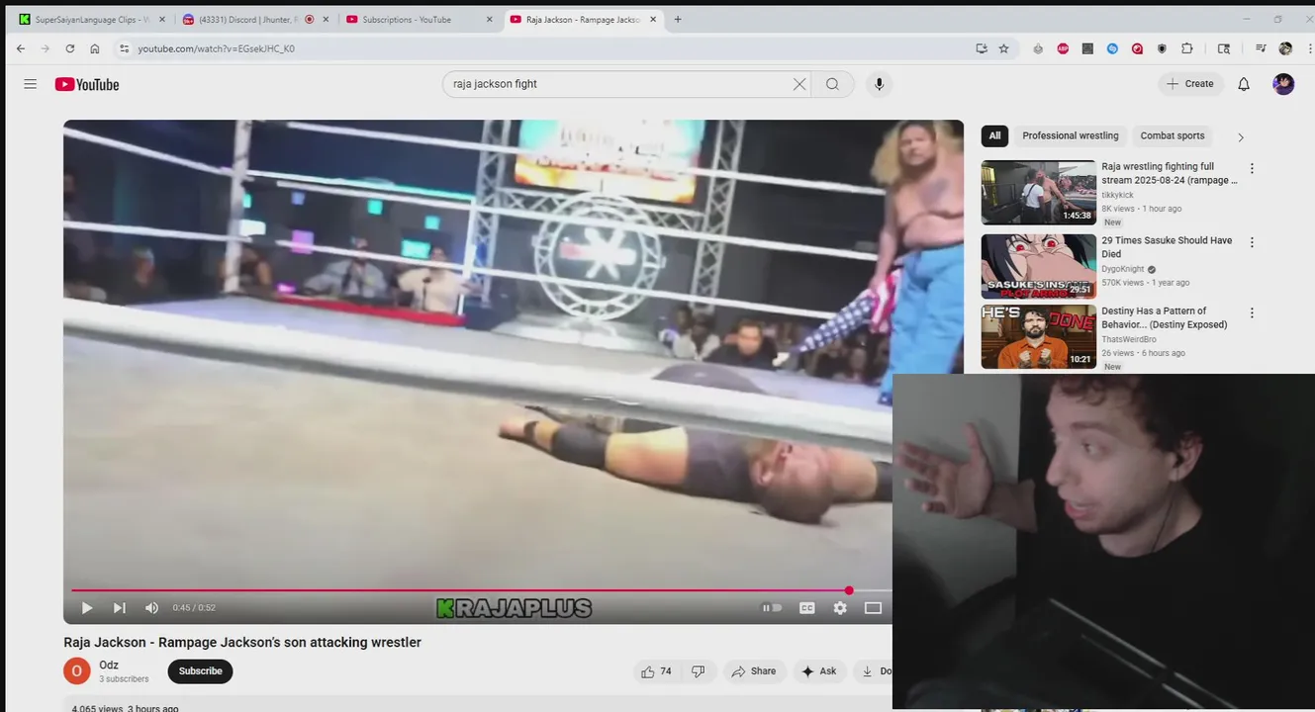The image size is (1315, 712).
Task: Play the video
Action: 87,608
